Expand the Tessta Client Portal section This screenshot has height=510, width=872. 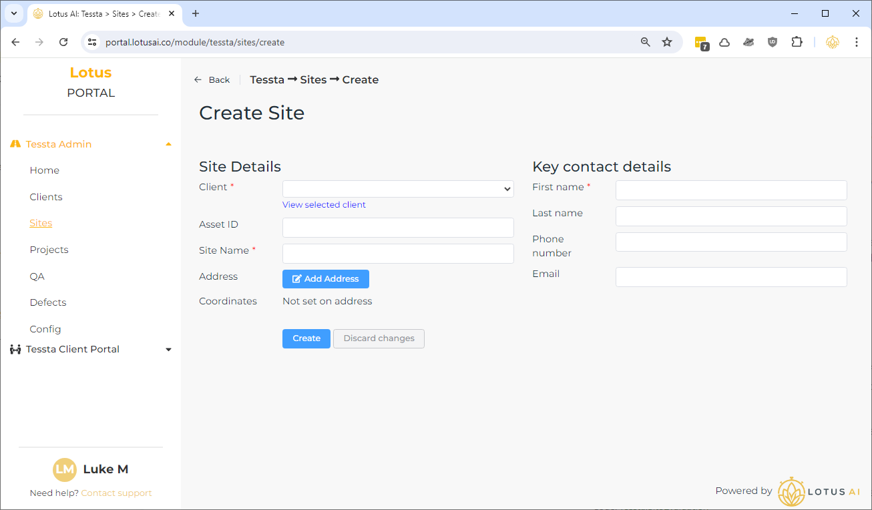[x=168, y=350]
